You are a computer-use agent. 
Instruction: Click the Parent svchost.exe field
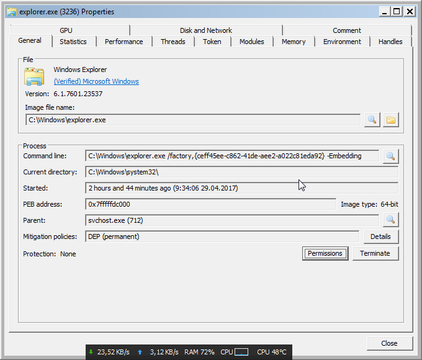point(232,220)
